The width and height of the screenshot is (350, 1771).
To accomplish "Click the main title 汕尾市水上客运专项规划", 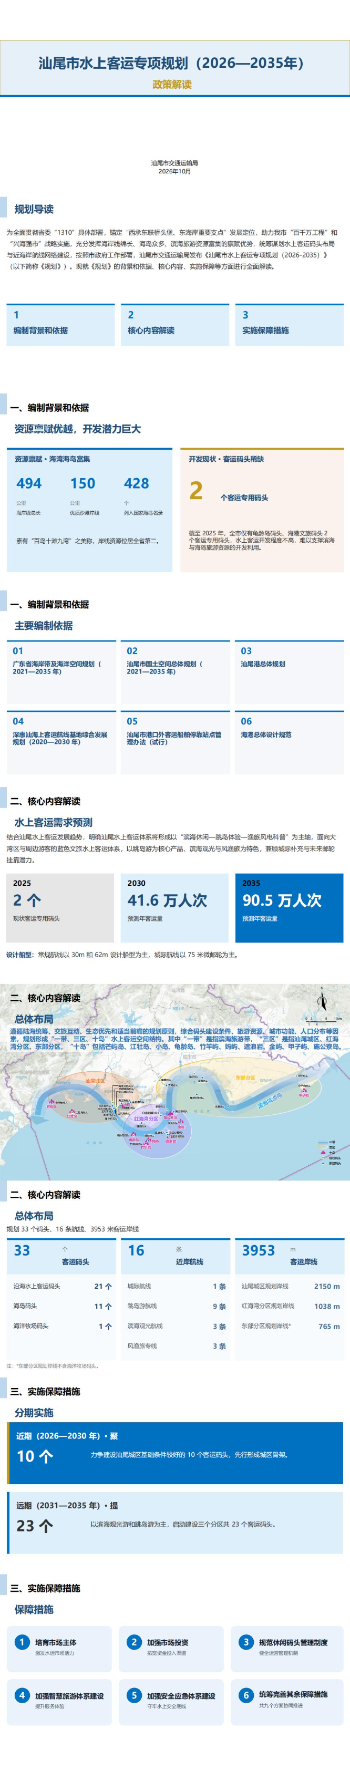I will 171,63.
